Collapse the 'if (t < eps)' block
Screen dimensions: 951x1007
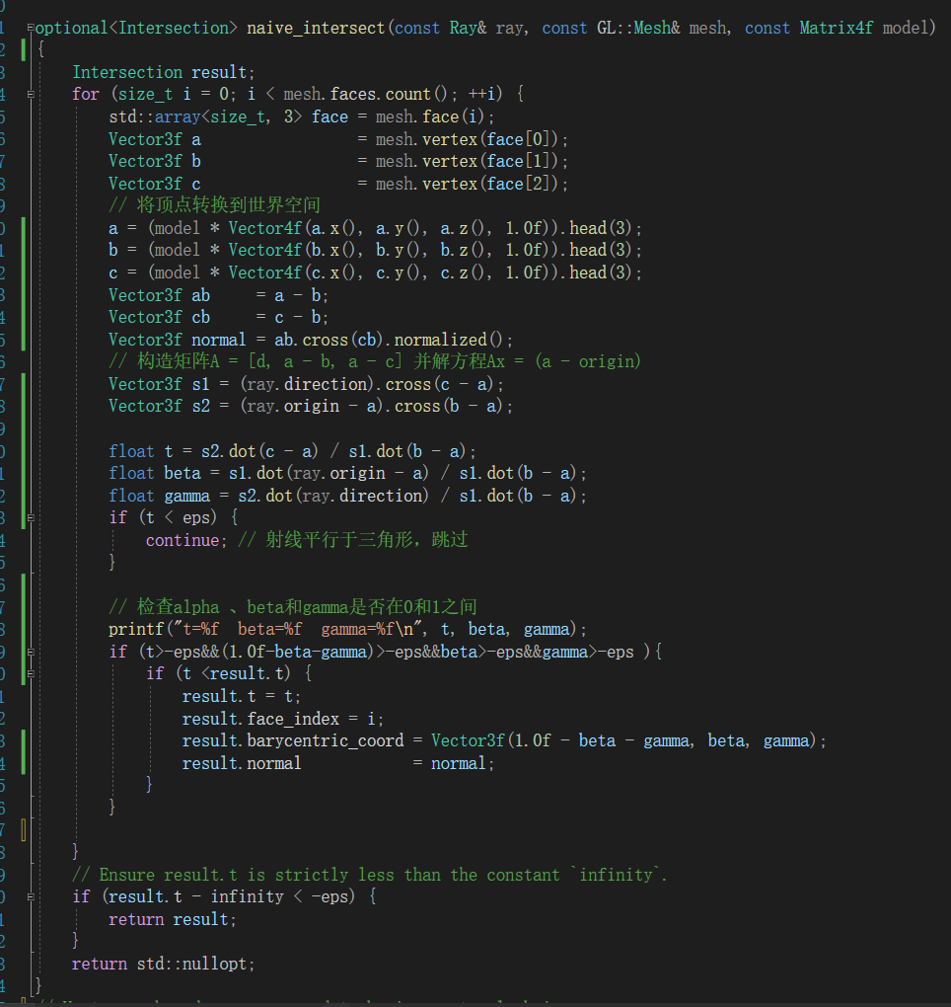31,517
